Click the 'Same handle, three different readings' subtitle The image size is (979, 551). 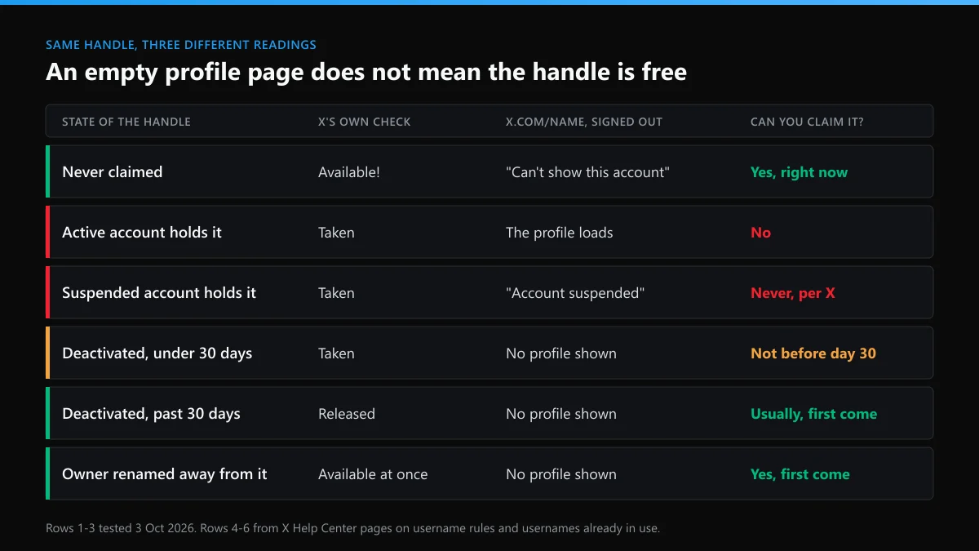(x=181, y=45)
